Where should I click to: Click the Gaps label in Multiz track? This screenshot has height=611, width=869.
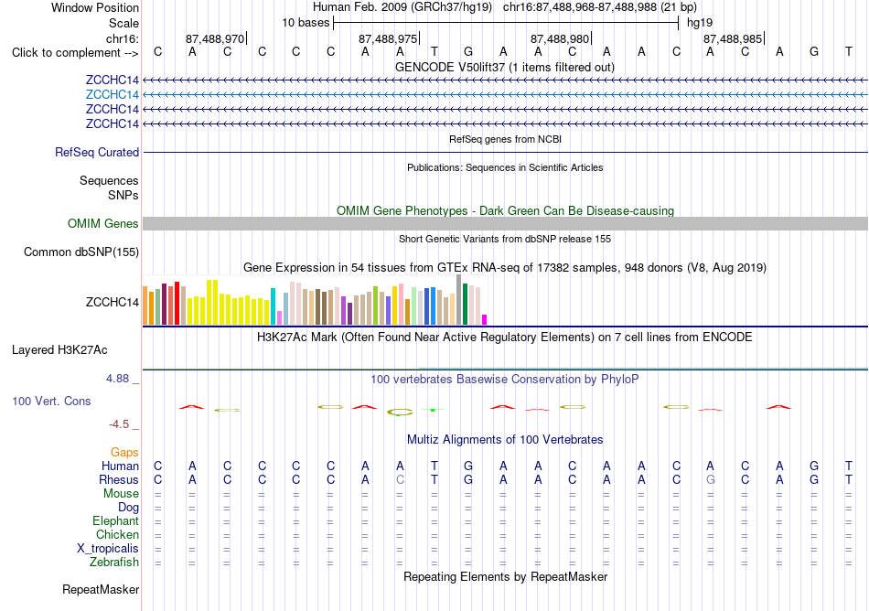[x=124, y=453]
